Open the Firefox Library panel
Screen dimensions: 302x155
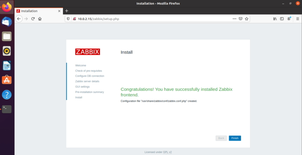coord(275,19)
